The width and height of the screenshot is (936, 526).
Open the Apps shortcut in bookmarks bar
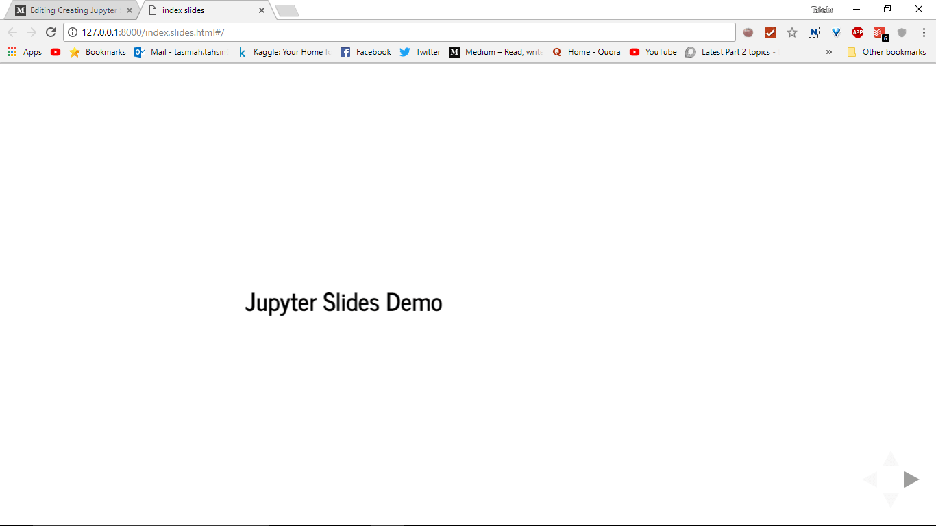25,52
